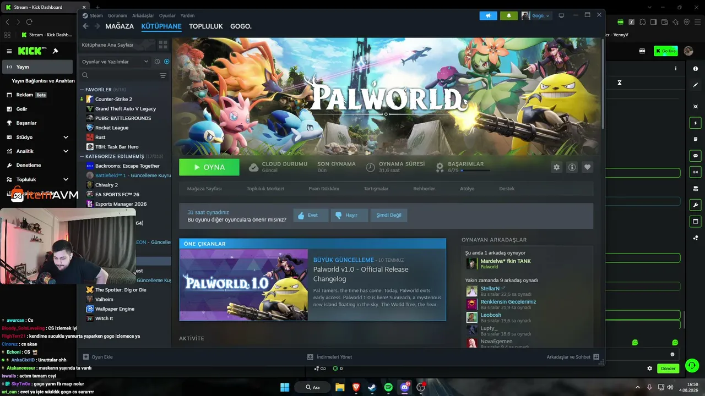Image resolution: width=705 pixels, height=396 pixels.
Task: Sort library by recent activity clock icon
Action: (x=157, y=62)
